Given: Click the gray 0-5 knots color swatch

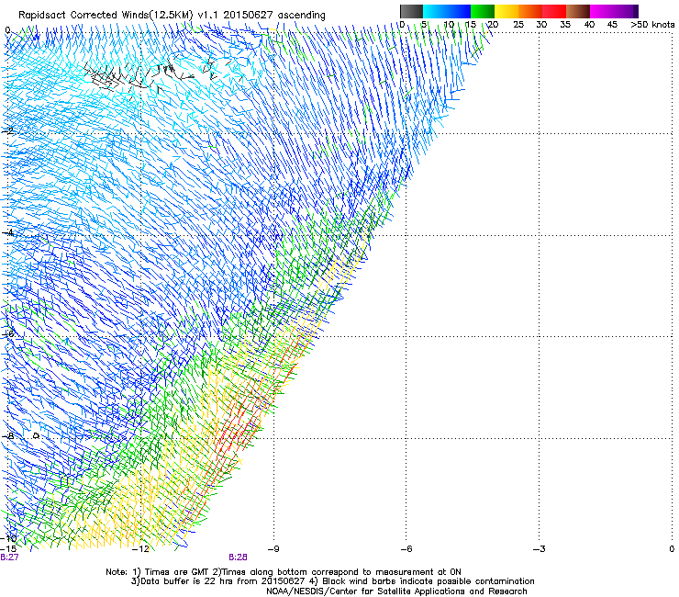Looking at the screenshot, I should [411, 11].
